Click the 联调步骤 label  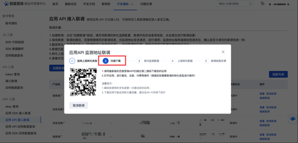[x=56, y=28]
